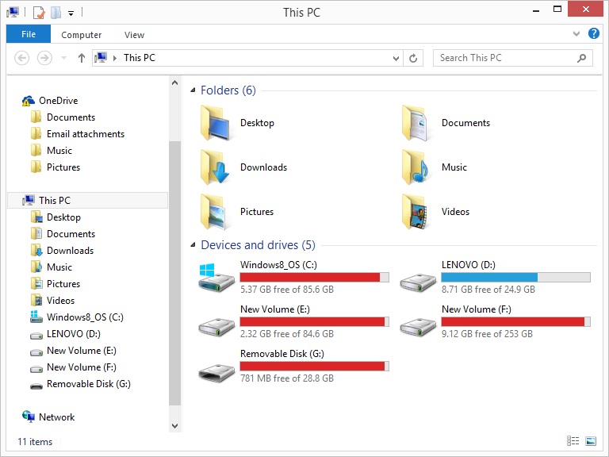Switch to large icons view in status bar

click(x=591, y=441)
